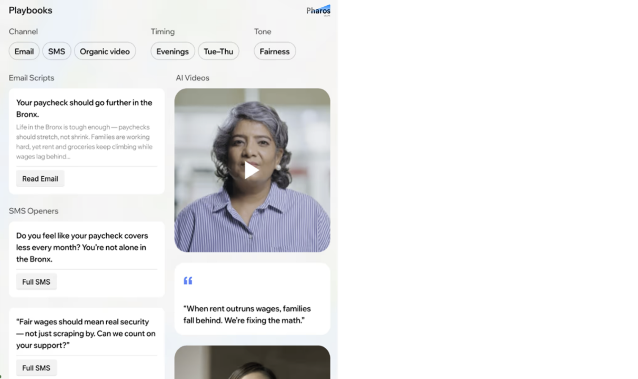This screenshot has width=638, height=379.
Task: Click the SMS Openers section heading
Action: pyautogui.click(x=33, y=211)
